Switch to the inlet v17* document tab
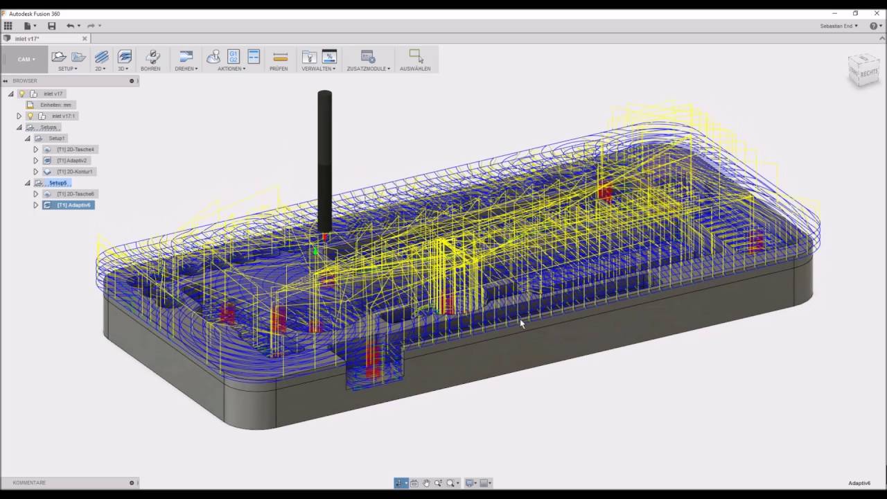Screen dimensions: 887x499 coord(46,39)
